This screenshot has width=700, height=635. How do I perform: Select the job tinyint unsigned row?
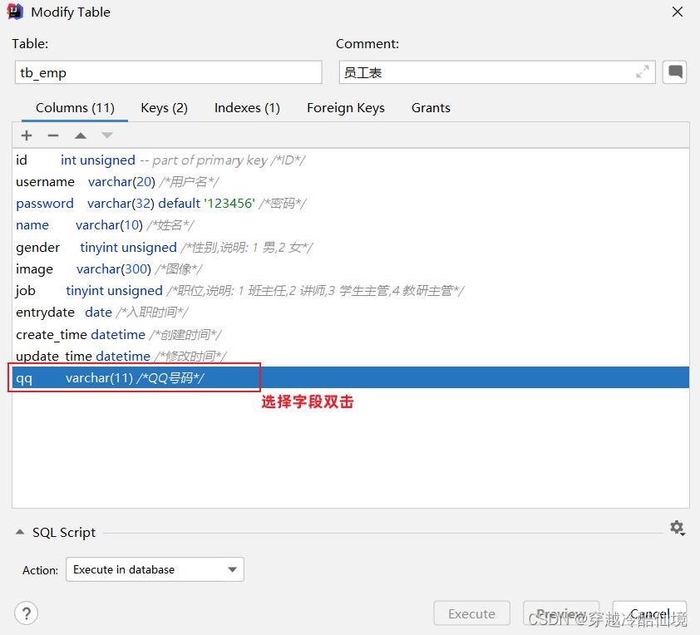(351, 291)
